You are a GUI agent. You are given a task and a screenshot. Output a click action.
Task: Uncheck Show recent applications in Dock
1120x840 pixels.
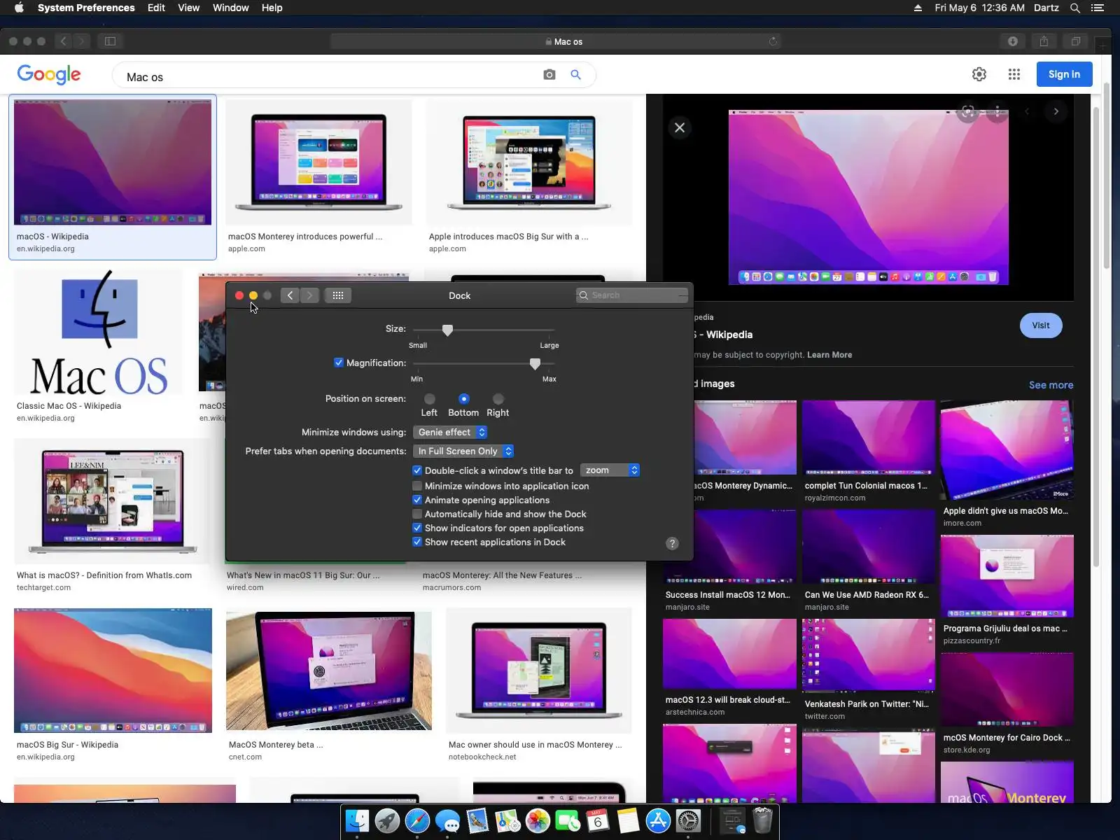click(417, 542)
